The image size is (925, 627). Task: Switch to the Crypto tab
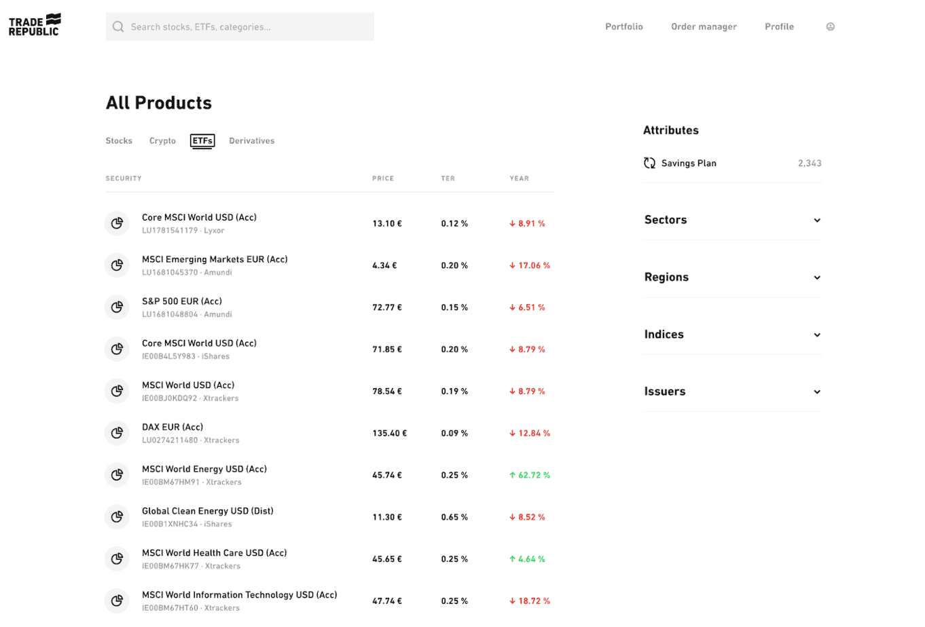(x=162, y=140)
